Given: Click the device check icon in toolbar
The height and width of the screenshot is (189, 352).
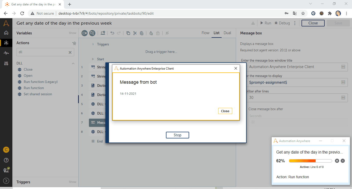Looking at the screenshot, I should point(103,33).
